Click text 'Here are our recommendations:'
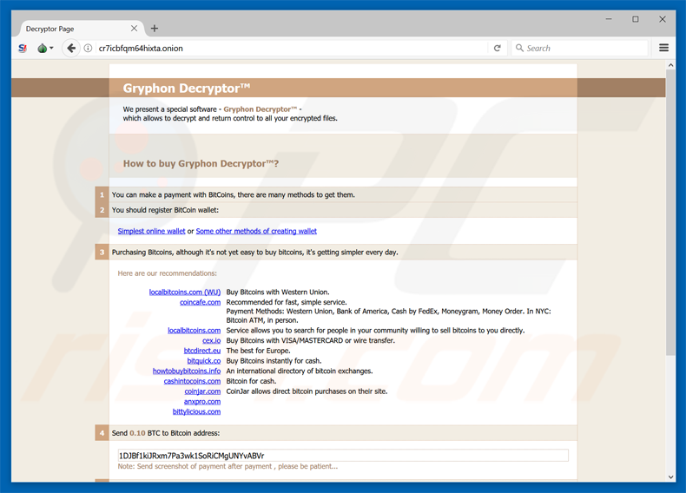This screenshot has width=686, height=493. point(167,273)
